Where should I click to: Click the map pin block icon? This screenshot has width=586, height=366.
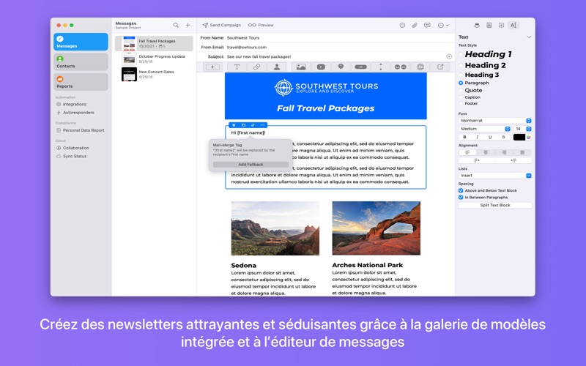341,67
